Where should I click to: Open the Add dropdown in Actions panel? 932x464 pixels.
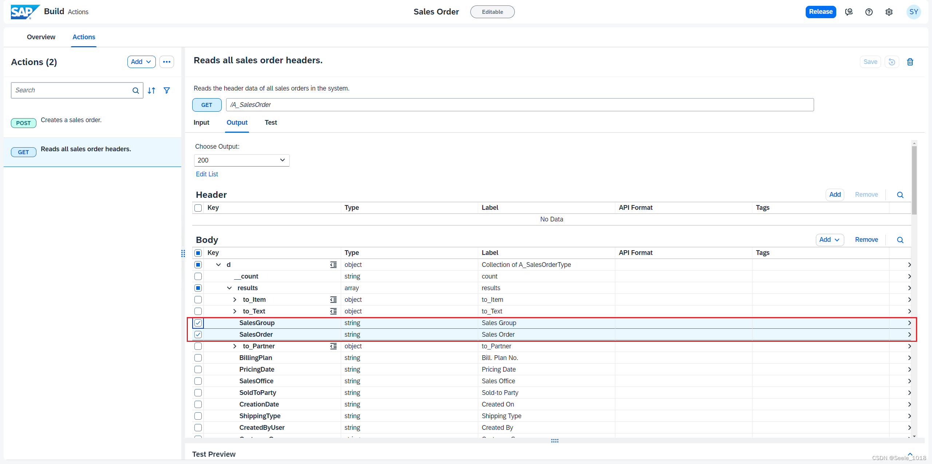141,62
